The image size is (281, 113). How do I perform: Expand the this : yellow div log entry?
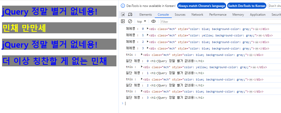tap(142, 67)
